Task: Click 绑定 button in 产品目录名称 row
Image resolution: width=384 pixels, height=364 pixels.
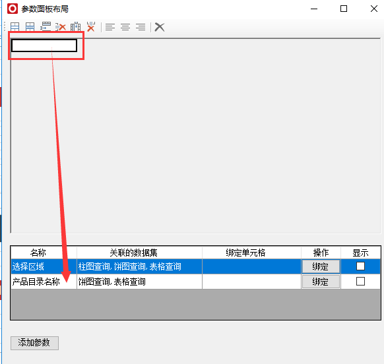Action: pyautogui.click(x=321, y=282)
